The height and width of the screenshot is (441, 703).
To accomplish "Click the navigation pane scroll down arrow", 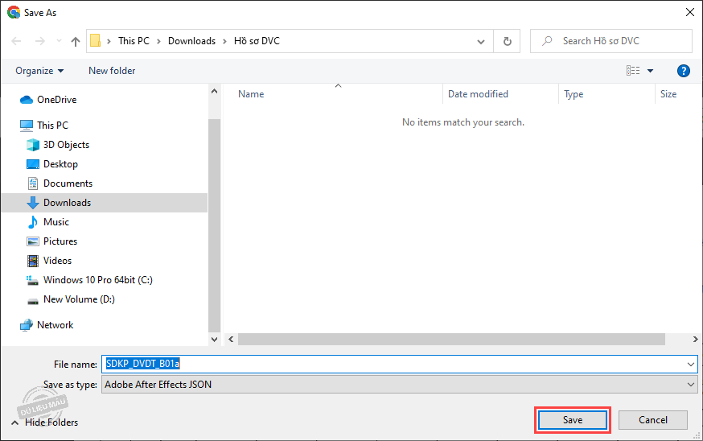I will click(x=214, y=340).
